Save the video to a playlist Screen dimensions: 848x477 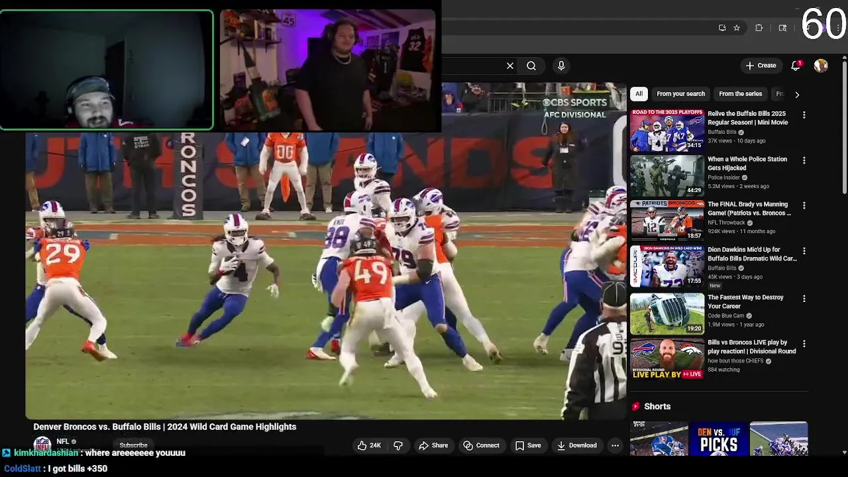tap(528, 445)
